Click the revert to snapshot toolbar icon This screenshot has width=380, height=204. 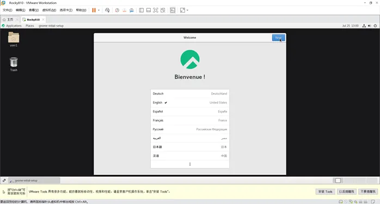(124, 10)
